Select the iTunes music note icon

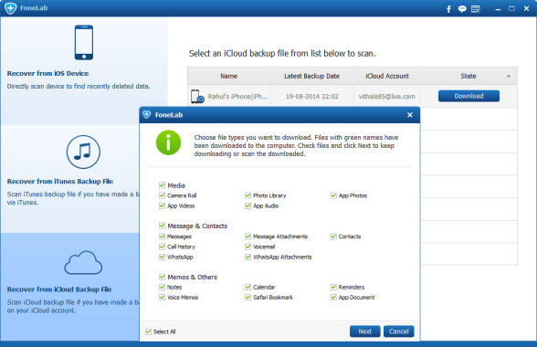click(x=83, y=152)
